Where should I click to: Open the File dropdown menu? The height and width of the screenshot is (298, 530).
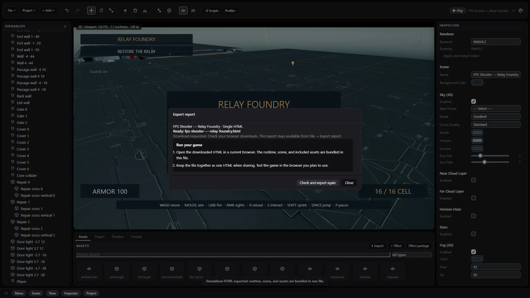(x=11, y=10)
